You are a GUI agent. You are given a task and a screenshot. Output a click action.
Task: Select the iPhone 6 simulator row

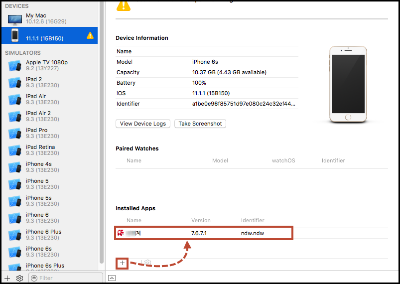(x=49, y=218)
